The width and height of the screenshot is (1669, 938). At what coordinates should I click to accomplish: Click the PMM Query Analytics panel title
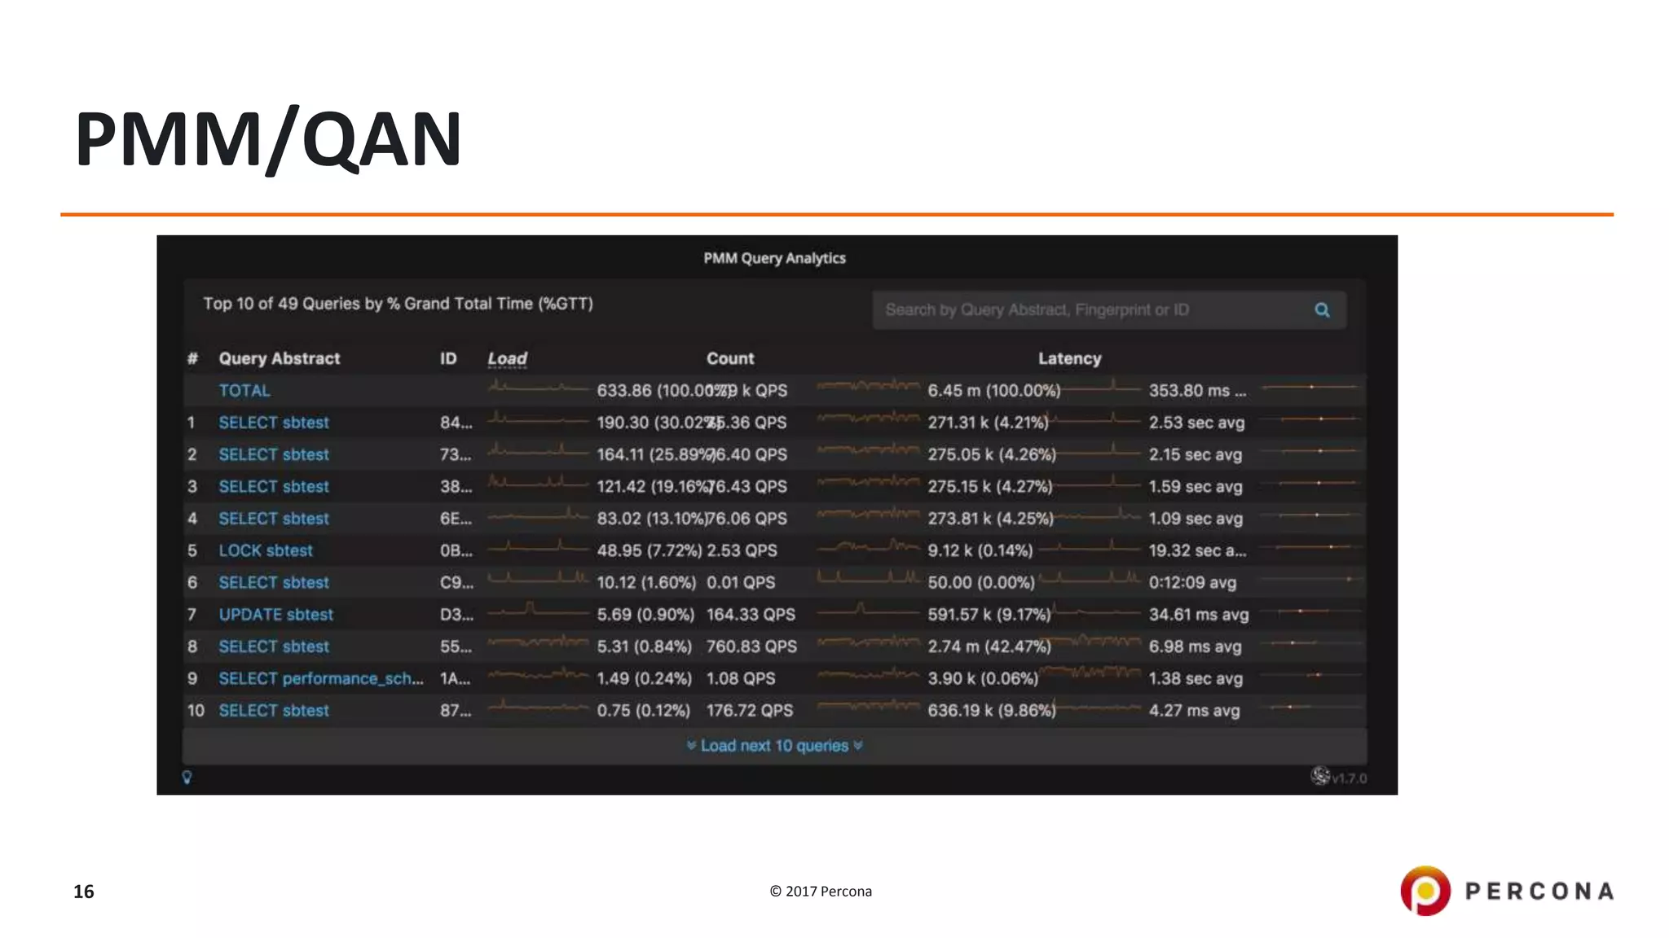click(x=775, y=258)
